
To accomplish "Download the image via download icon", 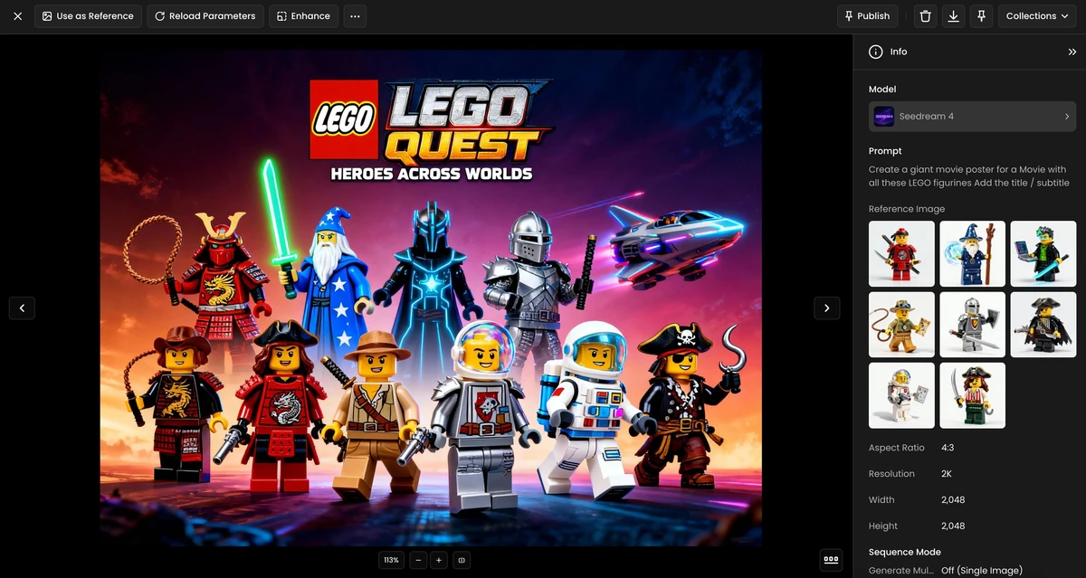I will coord(953,16).
